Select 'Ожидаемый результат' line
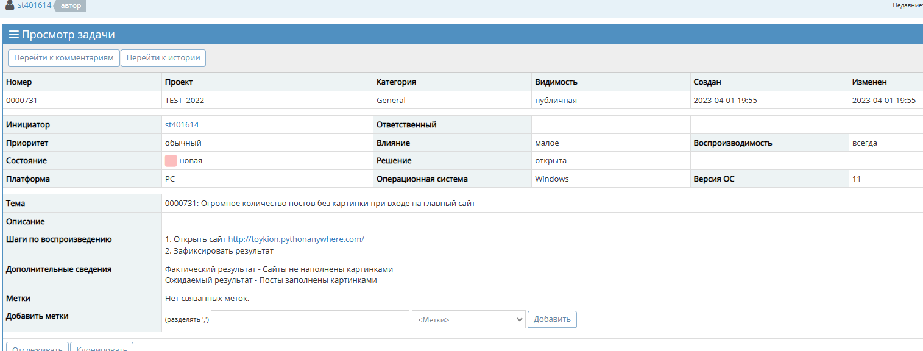 [271, 280]
